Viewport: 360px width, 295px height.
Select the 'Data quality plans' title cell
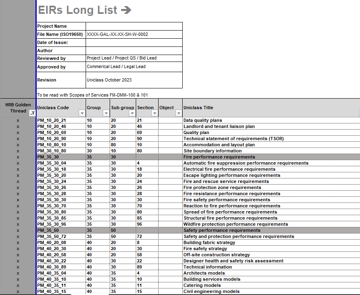click(271, 120)
